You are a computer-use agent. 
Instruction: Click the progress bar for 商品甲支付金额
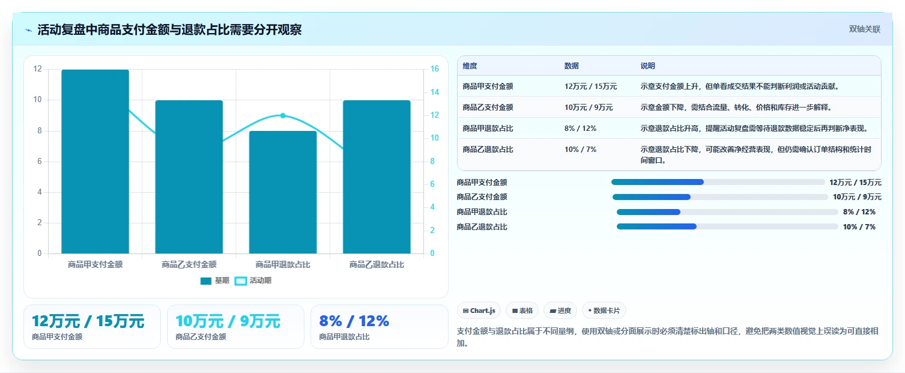(x=718, y=182)
